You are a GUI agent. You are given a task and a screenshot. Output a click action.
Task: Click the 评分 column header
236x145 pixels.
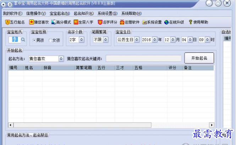pos(175,68)
